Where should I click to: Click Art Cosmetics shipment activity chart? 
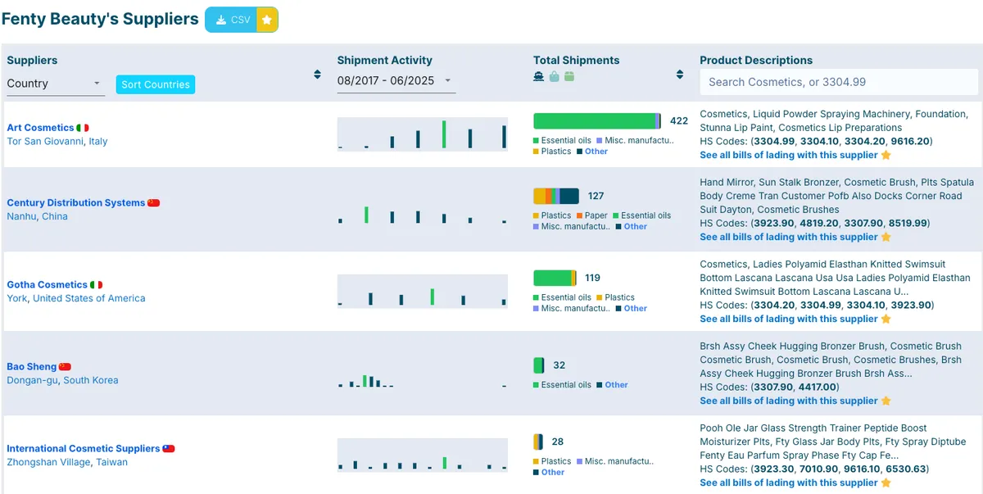(x=423, y=134)
